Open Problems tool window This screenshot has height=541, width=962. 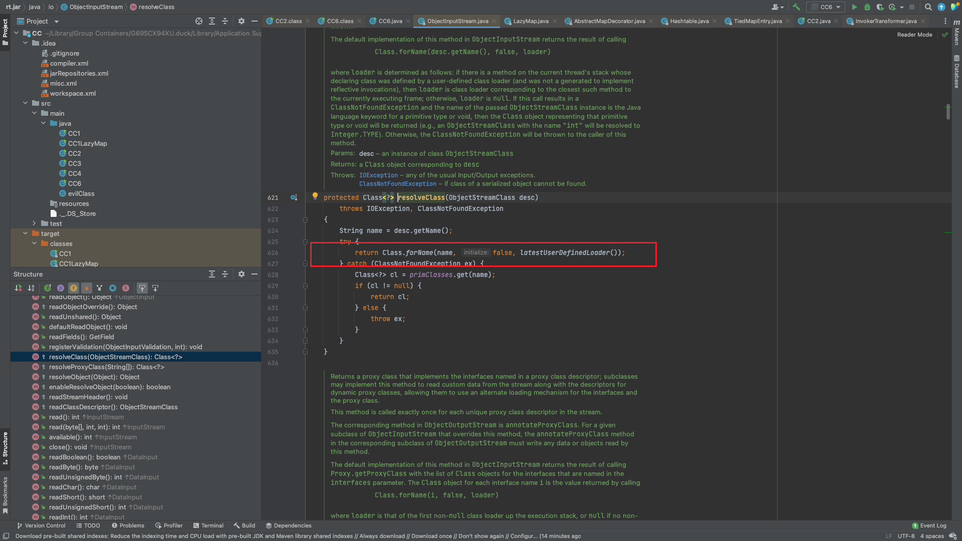tap(128, 525)
